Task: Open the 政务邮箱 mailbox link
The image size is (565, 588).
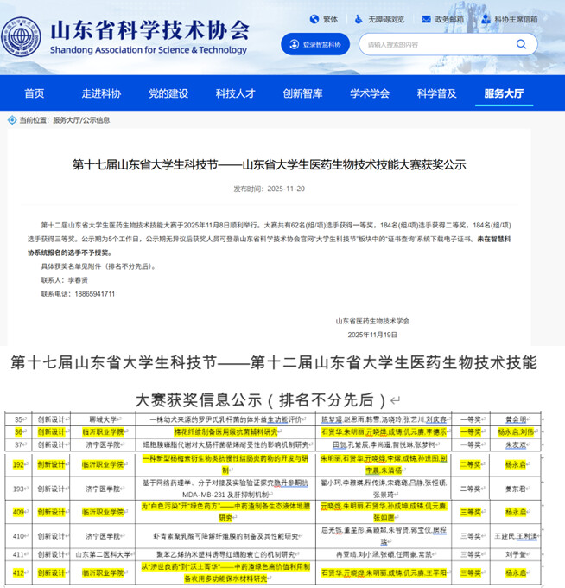Action: click(425, 18)
